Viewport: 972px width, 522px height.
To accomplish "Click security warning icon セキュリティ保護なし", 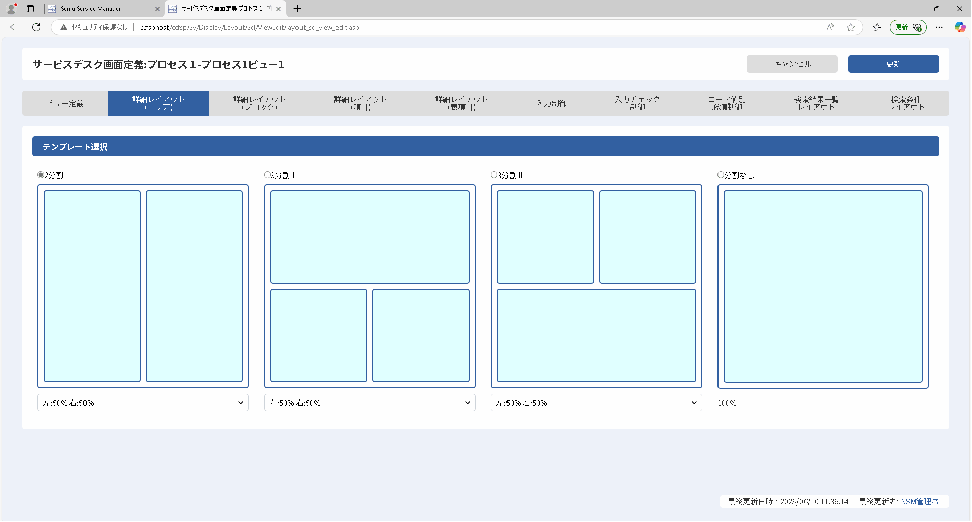I will (x=94, y=27).
